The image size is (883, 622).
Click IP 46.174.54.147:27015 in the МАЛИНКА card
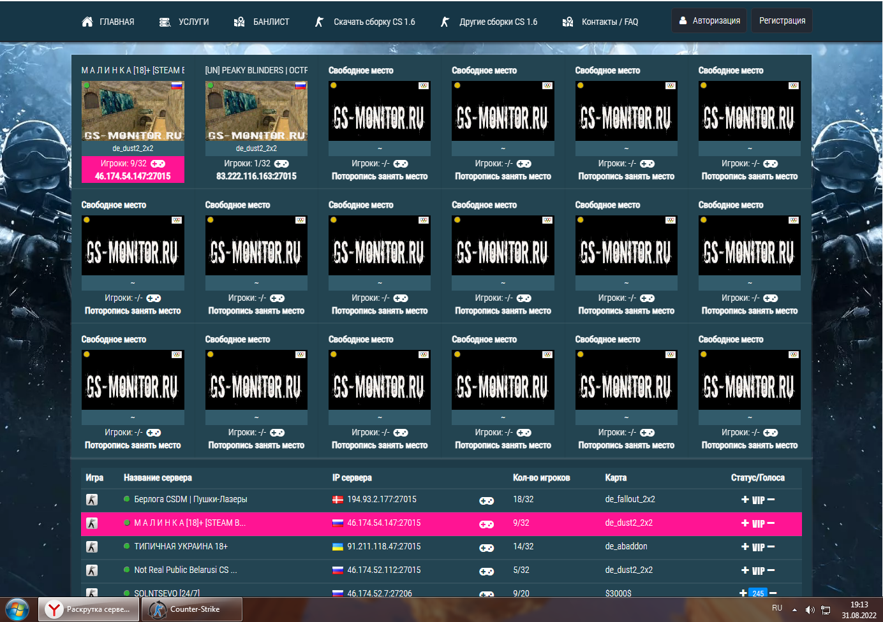[x=133, y=177]
